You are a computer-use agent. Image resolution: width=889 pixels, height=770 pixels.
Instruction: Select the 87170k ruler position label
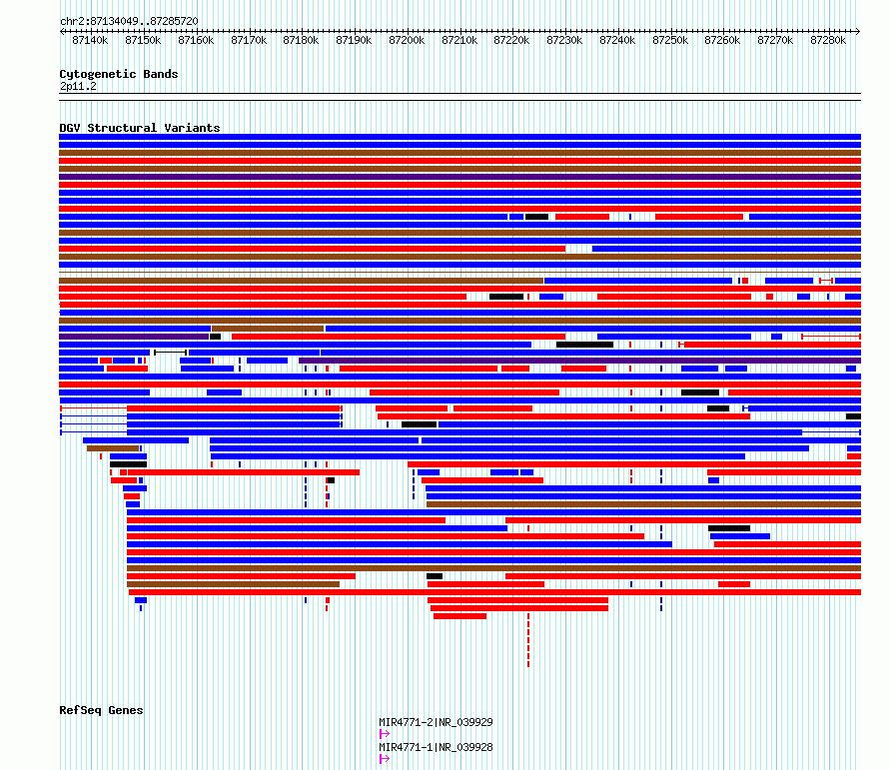coord(249,40)
